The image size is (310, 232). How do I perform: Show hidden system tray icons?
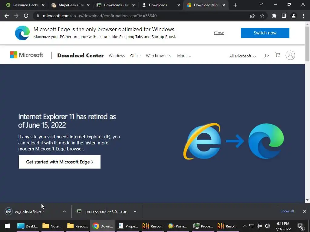[245, 226]
